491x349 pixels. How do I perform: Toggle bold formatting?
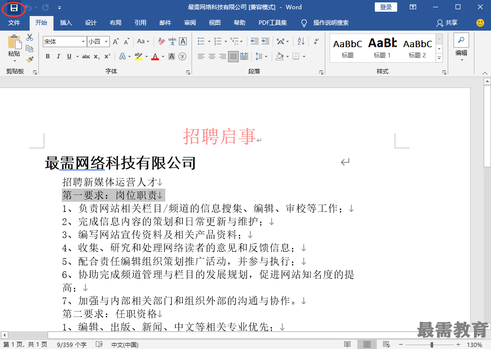48,56
